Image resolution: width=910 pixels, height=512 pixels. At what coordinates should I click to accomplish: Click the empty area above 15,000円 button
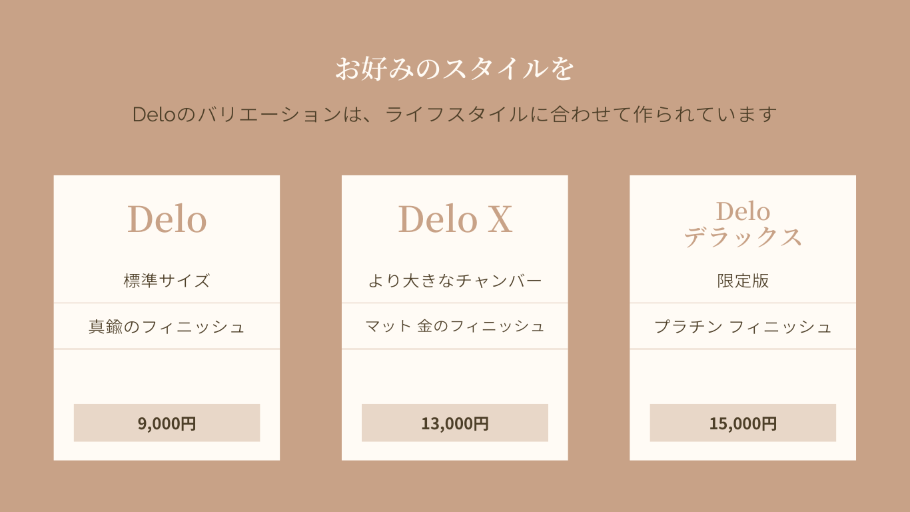(743, 376)
